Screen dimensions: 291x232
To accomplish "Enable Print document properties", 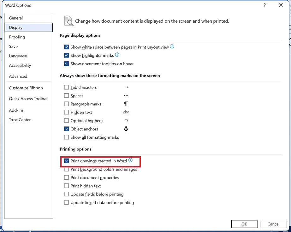I will [66, 177].
